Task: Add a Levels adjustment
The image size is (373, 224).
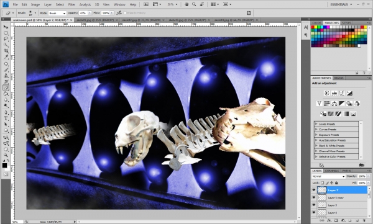Action: [x=334, y=93]
